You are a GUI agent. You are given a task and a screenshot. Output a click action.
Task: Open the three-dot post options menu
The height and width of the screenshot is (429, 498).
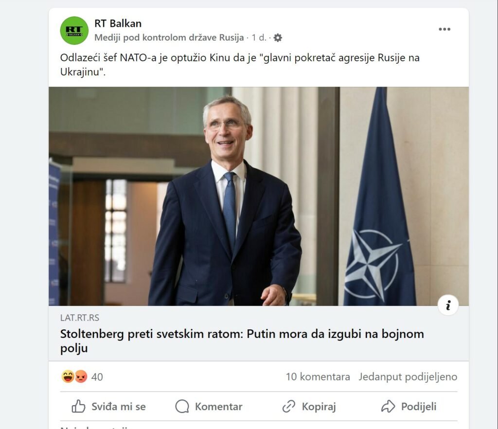coord(445,29)
